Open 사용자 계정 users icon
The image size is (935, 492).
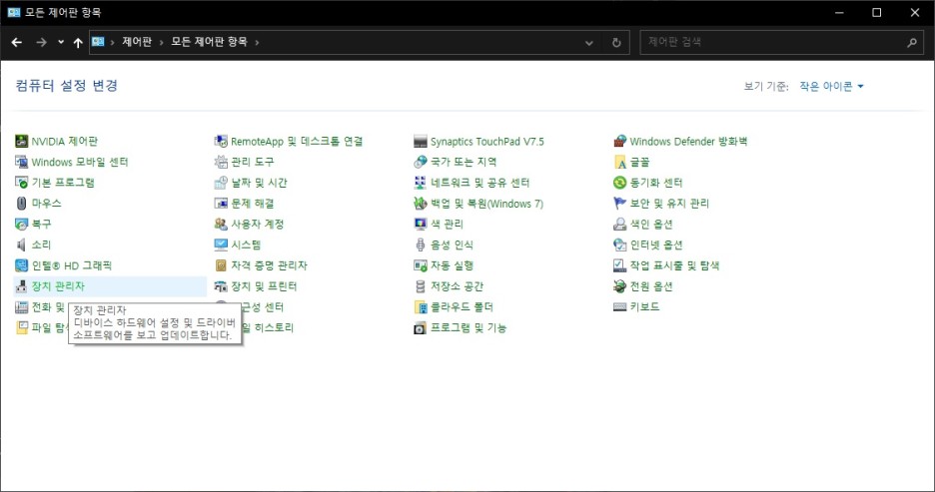(221, 224)
